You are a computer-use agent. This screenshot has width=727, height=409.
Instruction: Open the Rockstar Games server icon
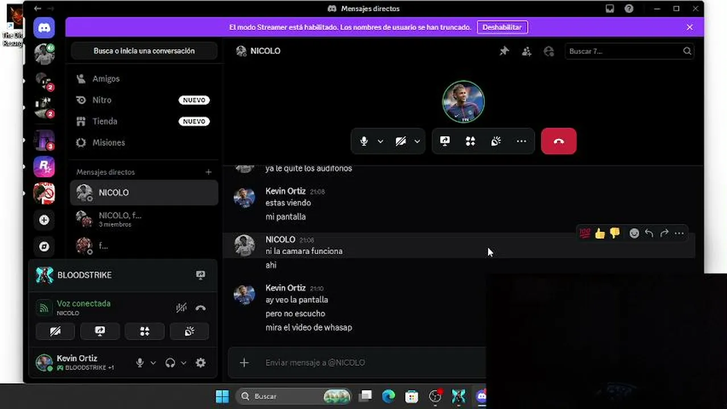pos(44,166)
